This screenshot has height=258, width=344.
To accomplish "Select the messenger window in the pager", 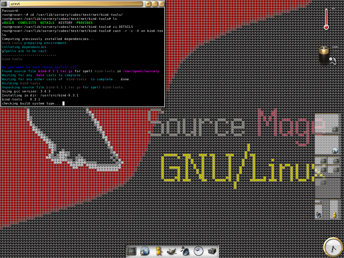I will pyautogui.click(x=334, y=209).
